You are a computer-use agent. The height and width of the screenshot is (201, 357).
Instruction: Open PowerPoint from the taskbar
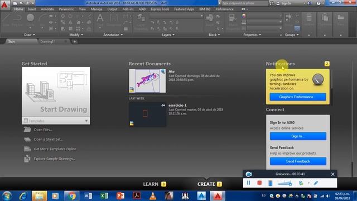coord(120,196)
